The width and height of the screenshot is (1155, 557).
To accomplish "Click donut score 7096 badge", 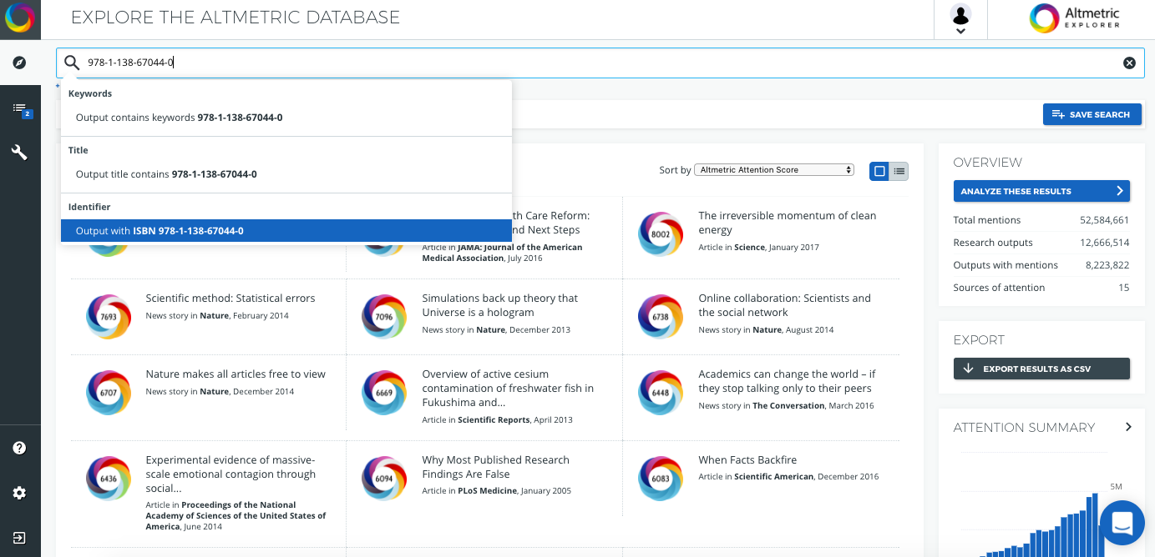I will pyautogui.click(x=384, y=317).
